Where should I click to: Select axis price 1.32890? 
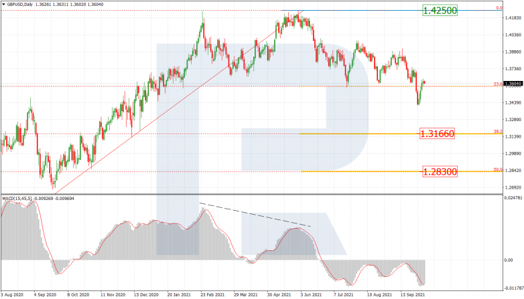tap(513, 120)
